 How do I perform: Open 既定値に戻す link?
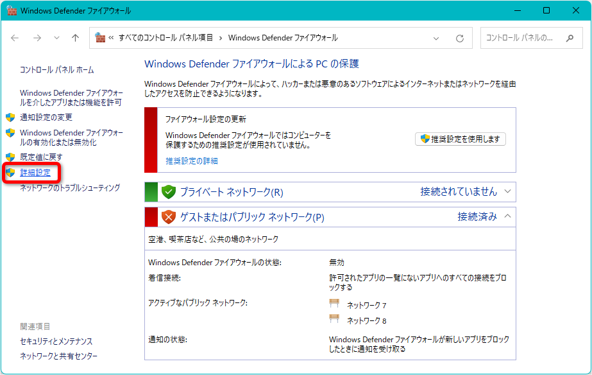(41, 157)
